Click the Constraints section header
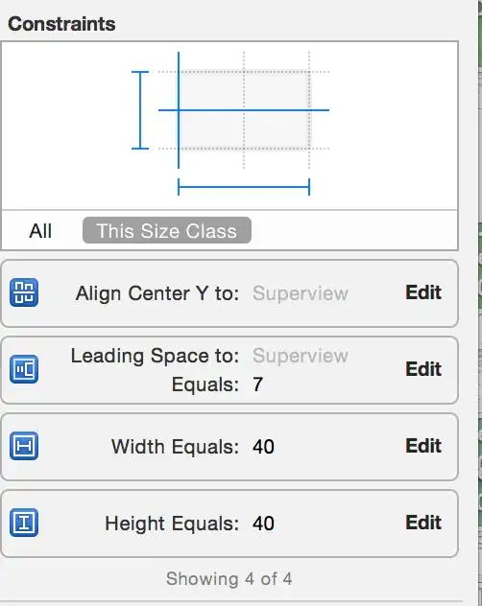The image size is (482, 606). point(61,24)
